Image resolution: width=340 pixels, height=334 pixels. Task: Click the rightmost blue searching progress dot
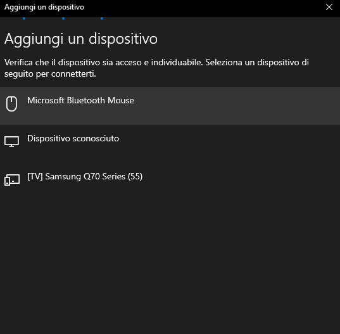tap(102, 18)
